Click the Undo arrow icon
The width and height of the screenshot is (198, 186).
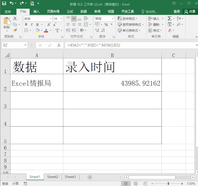[11, 3]
